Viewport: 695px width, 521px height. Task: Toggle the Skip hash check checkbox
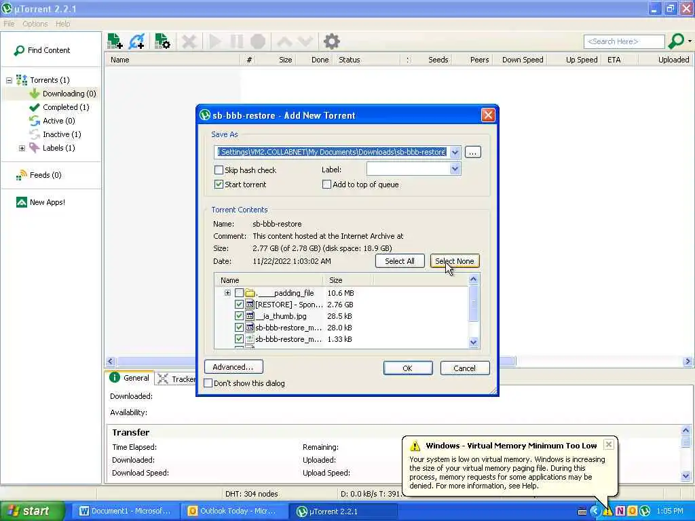(219, 170)
